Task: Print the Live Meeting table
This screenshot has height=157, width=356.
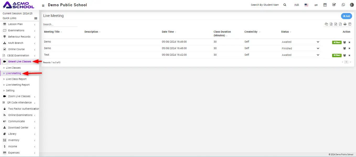Action: [345, 24]
